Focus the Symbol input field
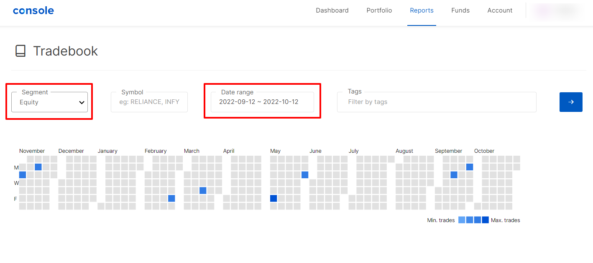Screen dimensions: 593x263 pos(149,102)
